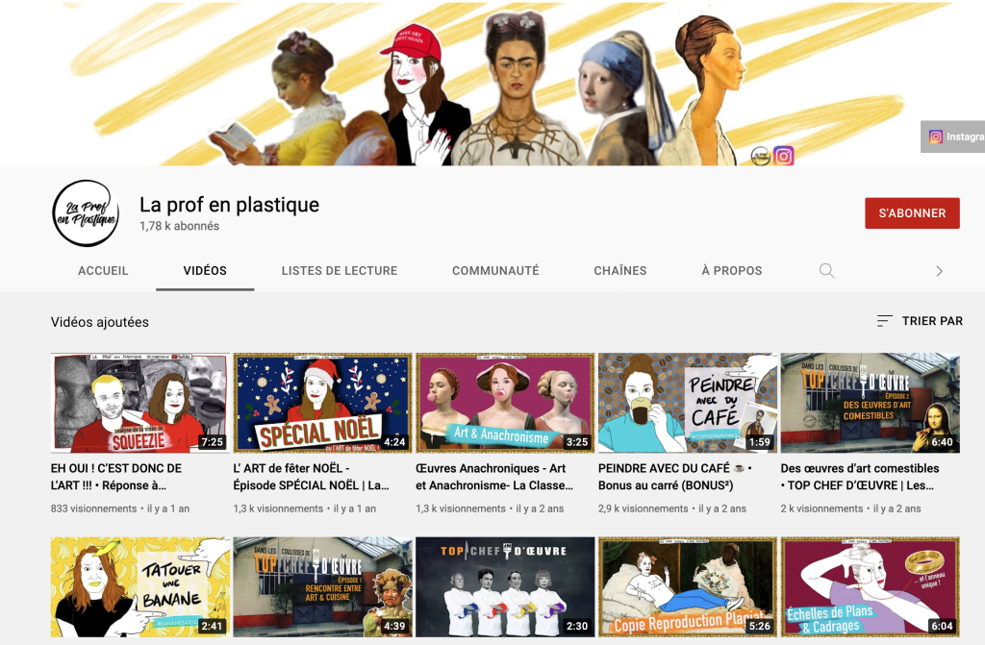Screen dimensions: 985x645
Task: Play the SPÉCIAL NOËL video thumbnail
Action: (x=322, y=403)
